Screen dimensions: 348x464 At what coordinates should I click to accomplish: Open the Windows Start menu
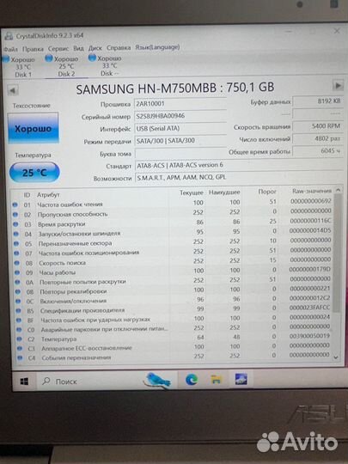[24, 382]
